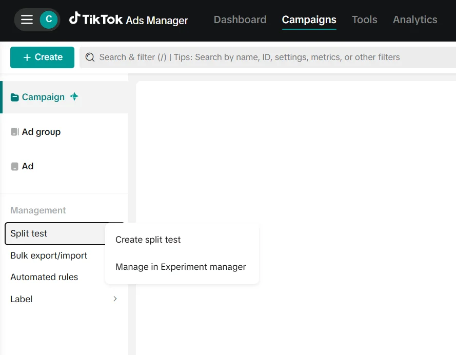Click the account avatar labeled C
Image resolution: width=456 pixels, height=355 pixels.
click(x=49, y=19)
